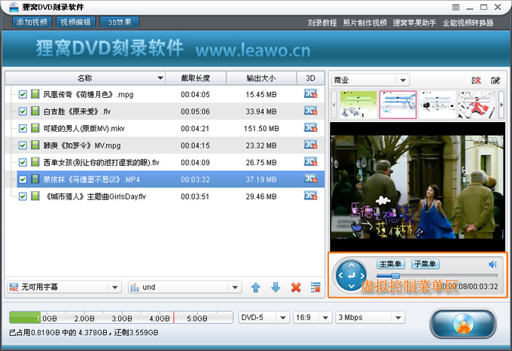Click disable menu template icon
The width and height of the screenshot is (512, 351).
477,81
